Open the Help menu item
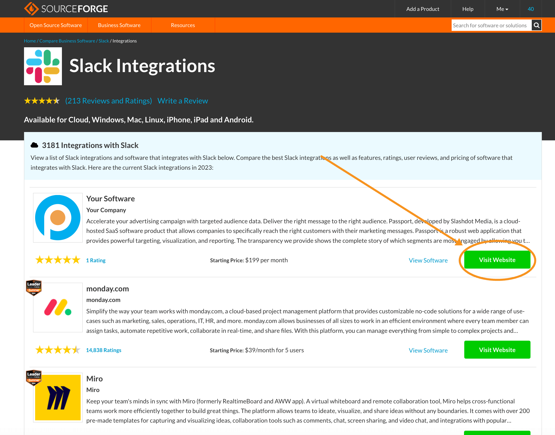The width and height of the screenshot is (555, 435). tap(468, 9)
